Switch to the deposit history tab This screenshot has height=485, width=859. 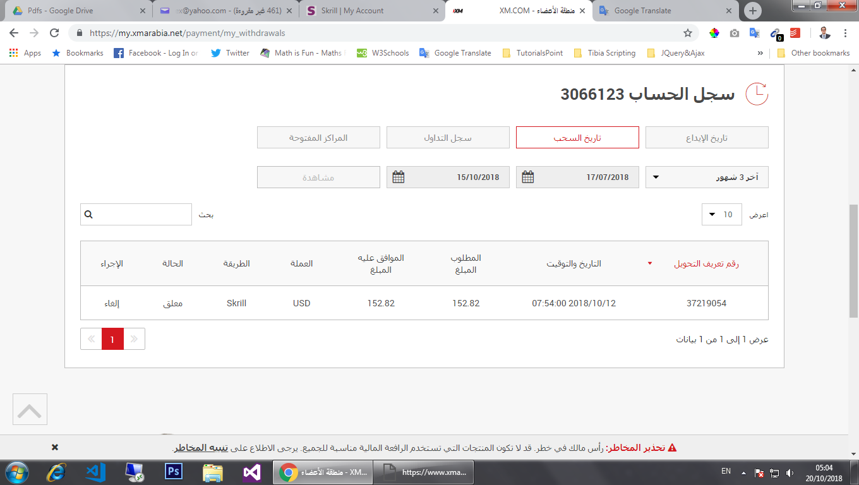click(706, 138)
